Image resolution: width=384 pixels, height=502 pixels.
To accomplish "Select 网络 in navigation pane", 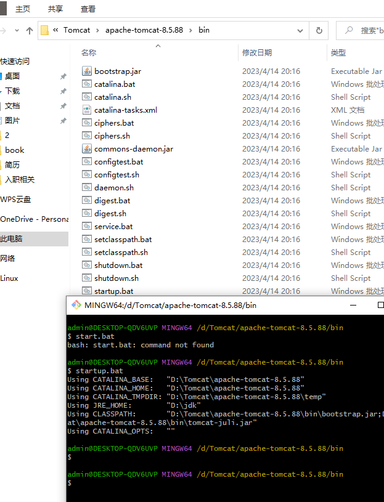I will click(7, 259).
